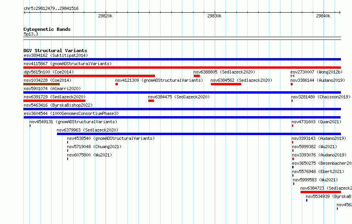Image resolution: width=352 pixels, height=224 pixels.
Task: Open nsv5463416 (ByrskaBishop2022) label
Action: [x=58, y=105]
